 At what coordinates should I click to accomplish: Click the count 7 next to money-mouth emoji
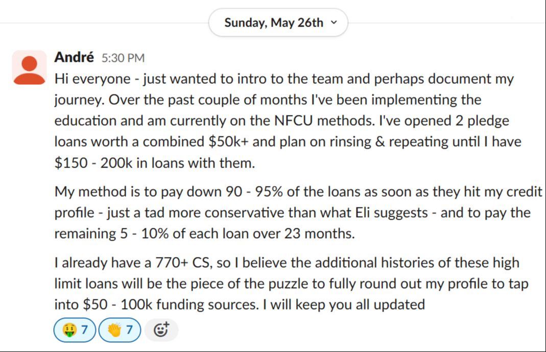click(84, 331)
